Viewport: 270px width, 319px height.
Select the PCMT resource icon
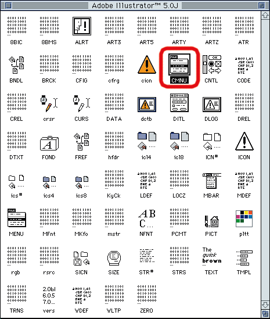point(179,218)
